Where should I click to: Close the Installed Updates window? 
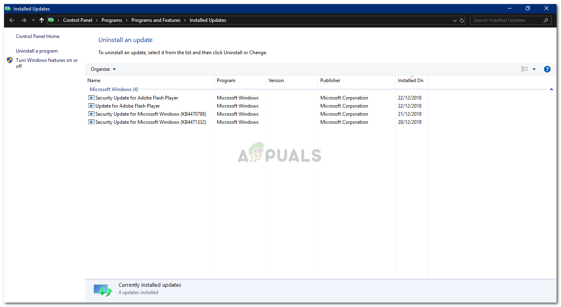click(x=546, y=8)
